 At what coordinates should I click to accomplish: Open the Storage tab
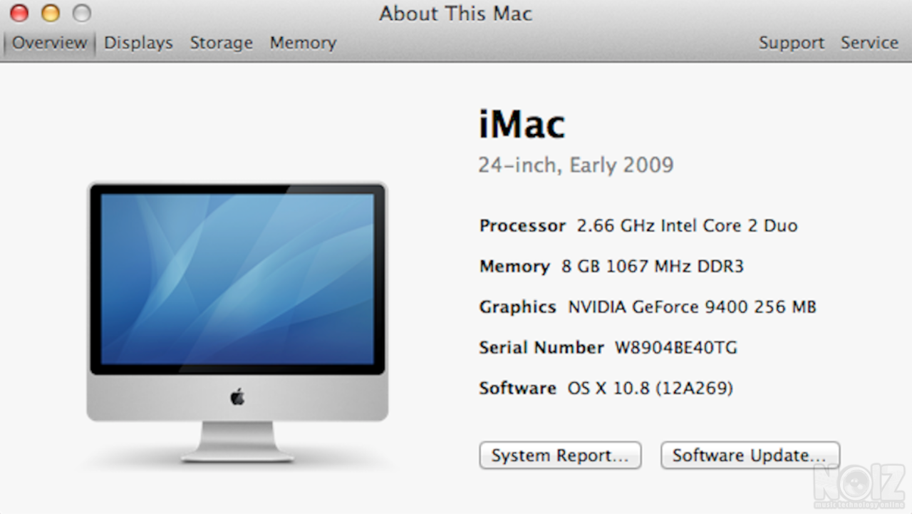point(221,43)
